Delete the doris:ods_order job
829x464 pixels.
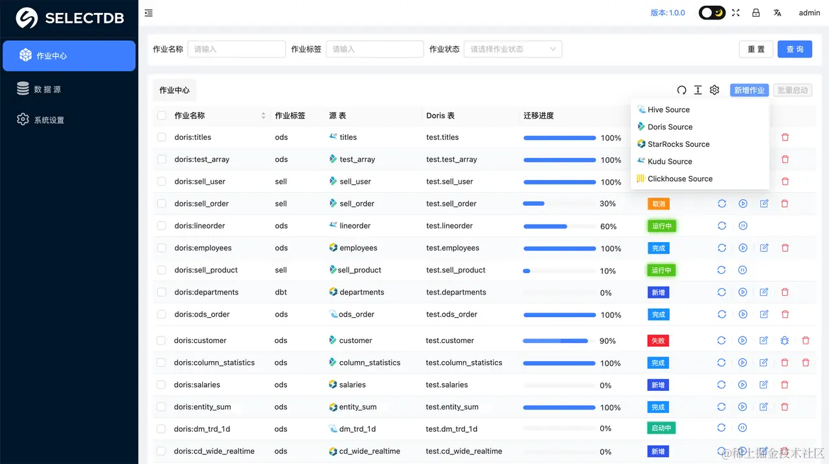[x=785, y=315]
